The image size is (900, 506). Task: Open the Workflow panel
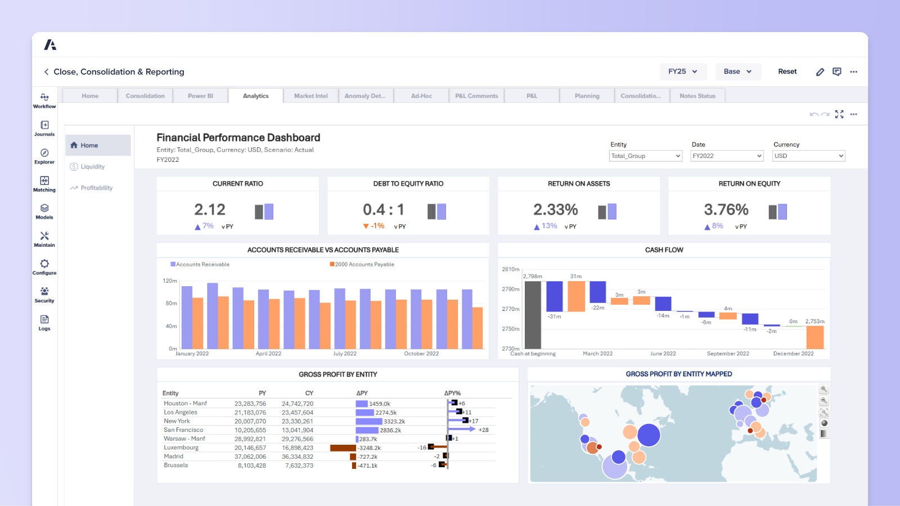(x=44, y=100)
